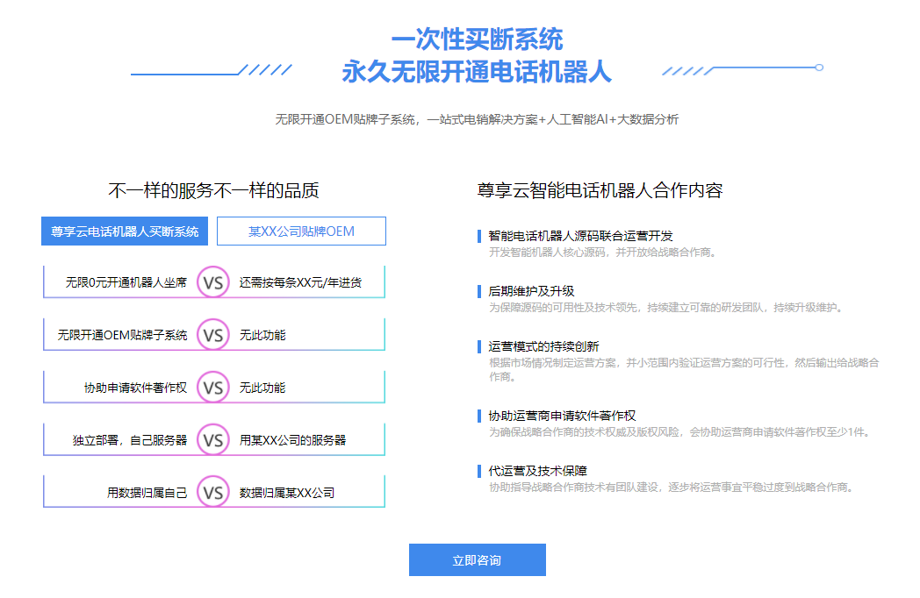Click 无此功能 beside 协助申请软件著作权
The image size is (920, 598).
pyautogui.click(x=262, y=388)
